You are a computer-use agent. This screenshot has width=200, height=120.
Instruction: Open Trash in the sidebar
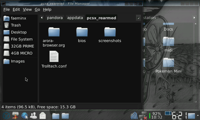click(x=16, y=25)
